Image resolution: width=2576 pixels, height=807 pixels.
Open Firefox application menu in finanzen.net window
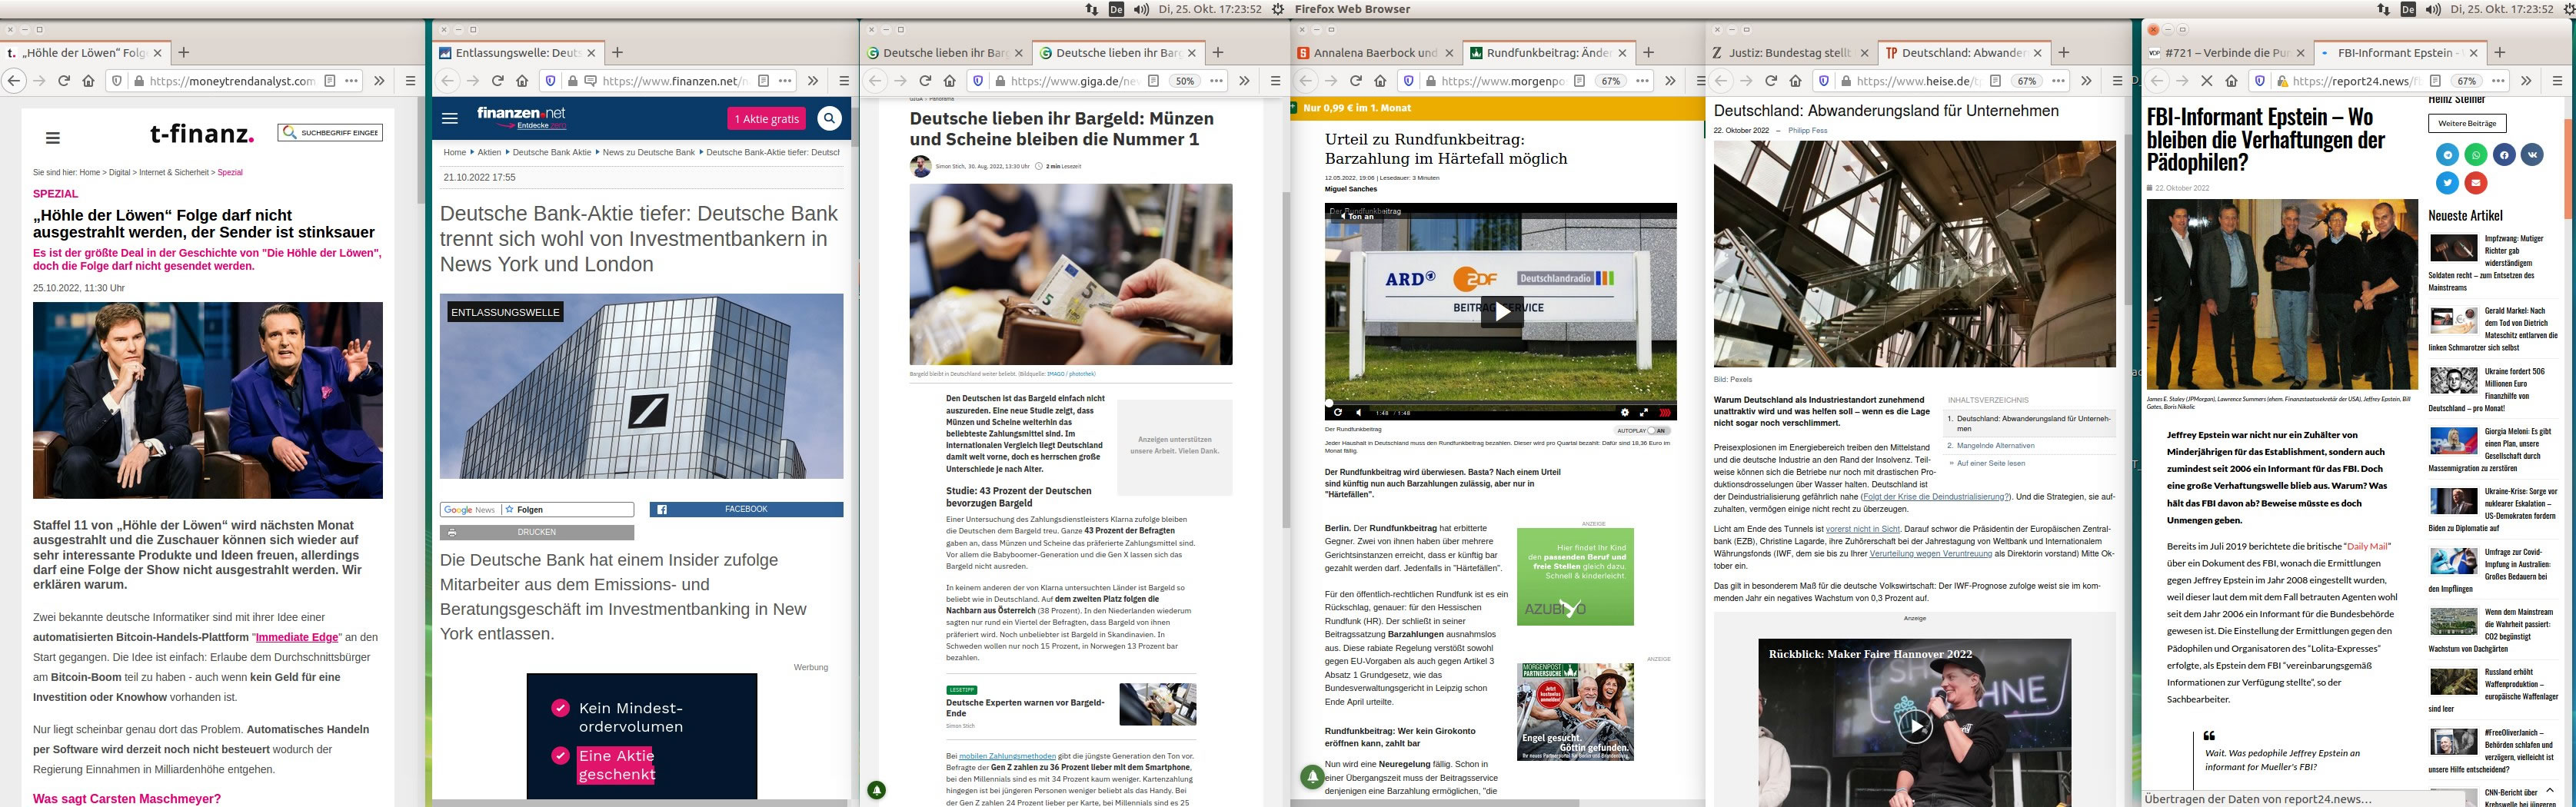point(844,81)
